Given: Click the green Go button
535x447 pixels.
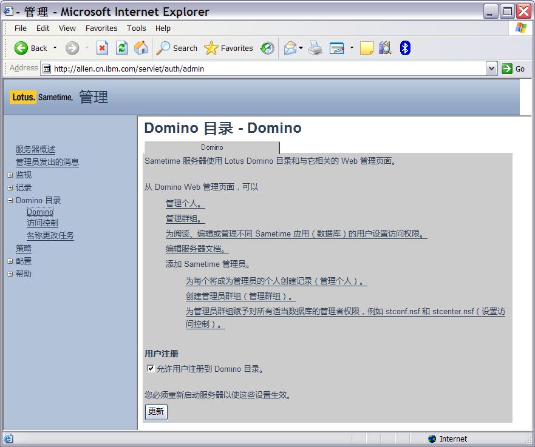Looking at the screenshot, I should 513,69.
